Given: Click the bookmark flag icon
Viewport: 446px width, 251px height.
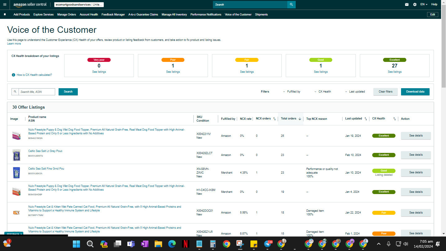Looking at the screenshot, I should tap(5, 15).
